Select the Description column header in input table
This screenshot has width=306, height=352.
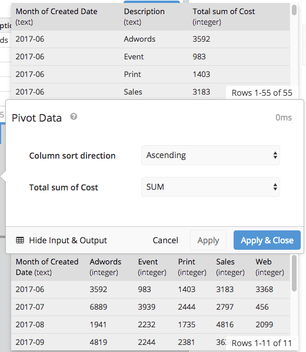click(144, 16)
